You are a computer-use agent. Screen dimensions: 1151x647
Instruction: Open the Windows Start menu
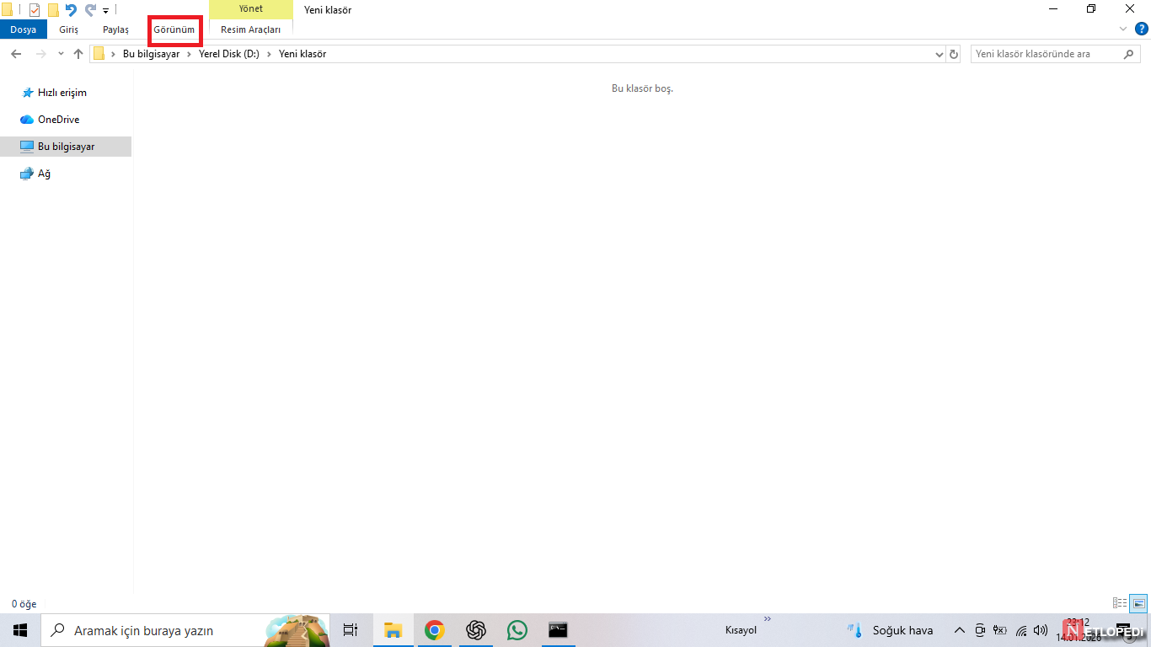click(20, 630)
